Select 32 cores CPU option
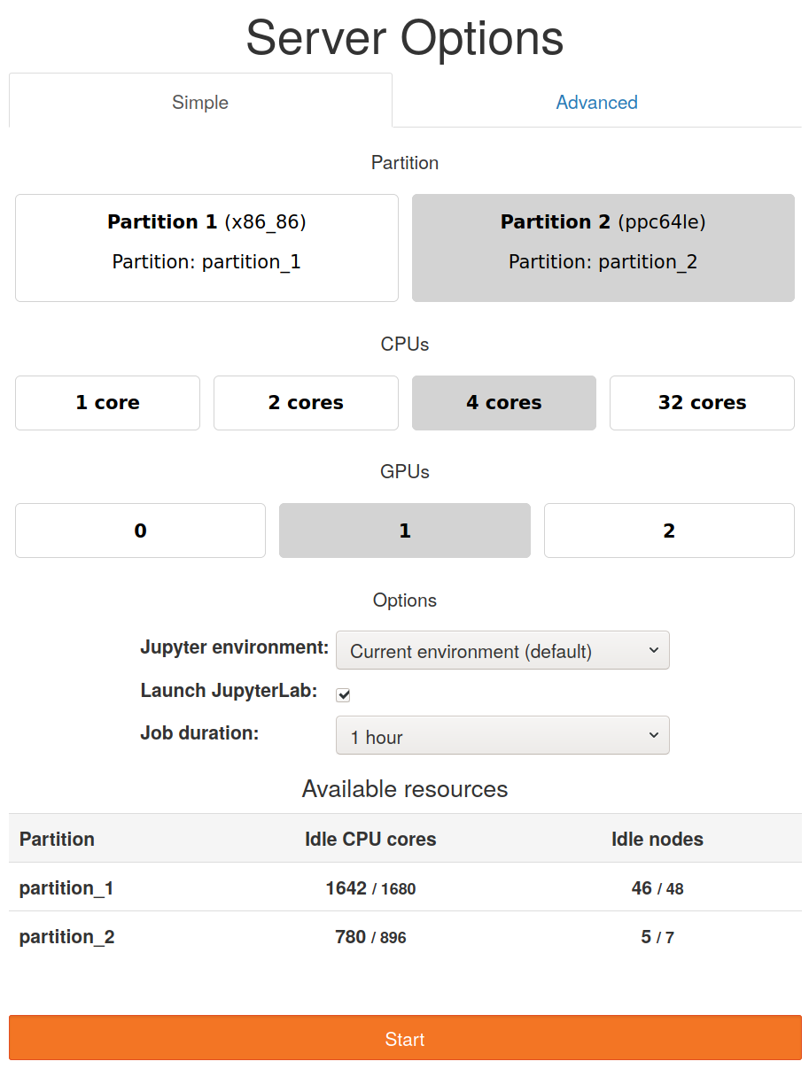 click(702, 403)
